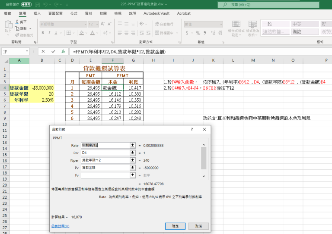The height and width of the screenshot is (234, 332).
Task: Click the Increase Indent icon
Action: coord(148,33)
